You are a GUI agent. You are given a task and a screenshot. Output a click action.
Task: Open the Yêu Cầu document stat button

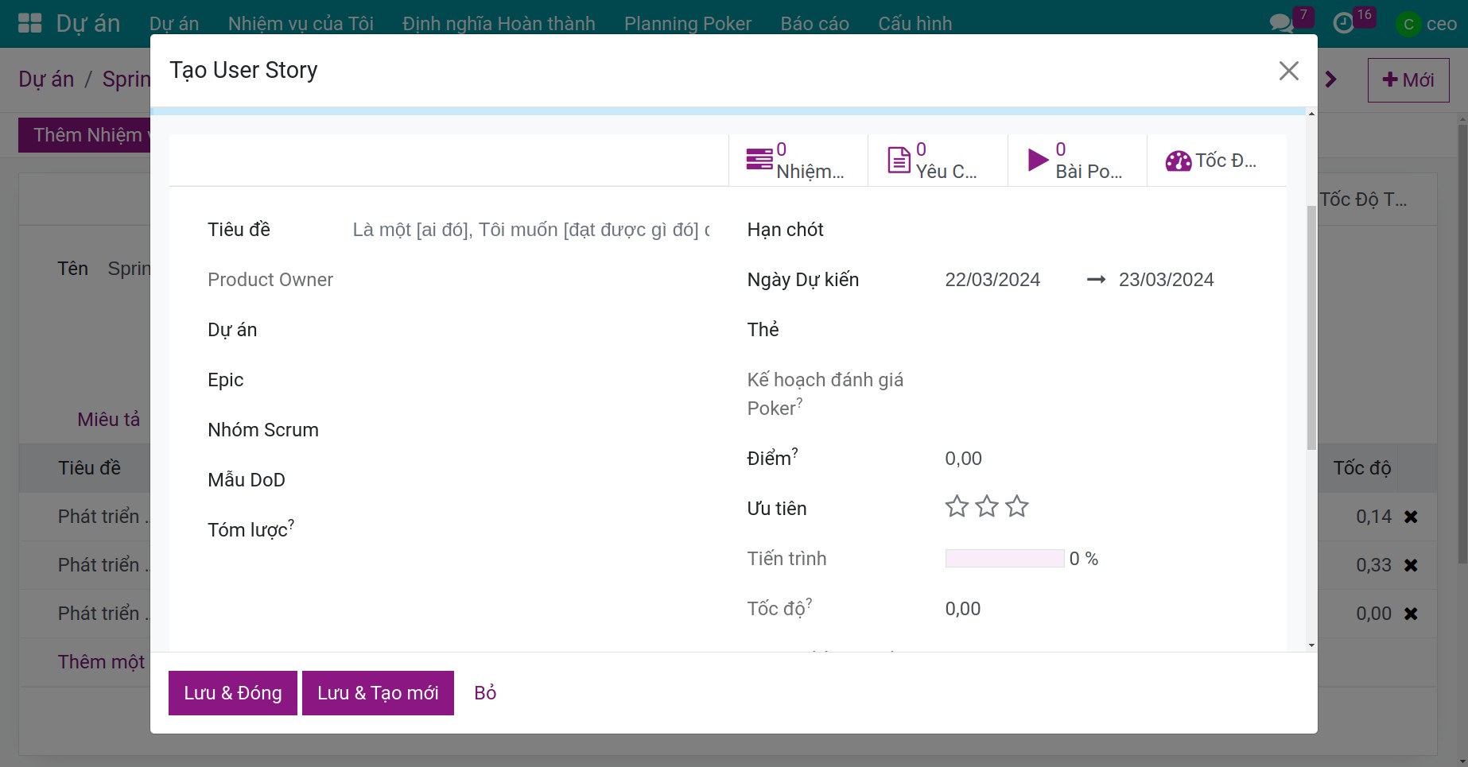tap(938, 161)
